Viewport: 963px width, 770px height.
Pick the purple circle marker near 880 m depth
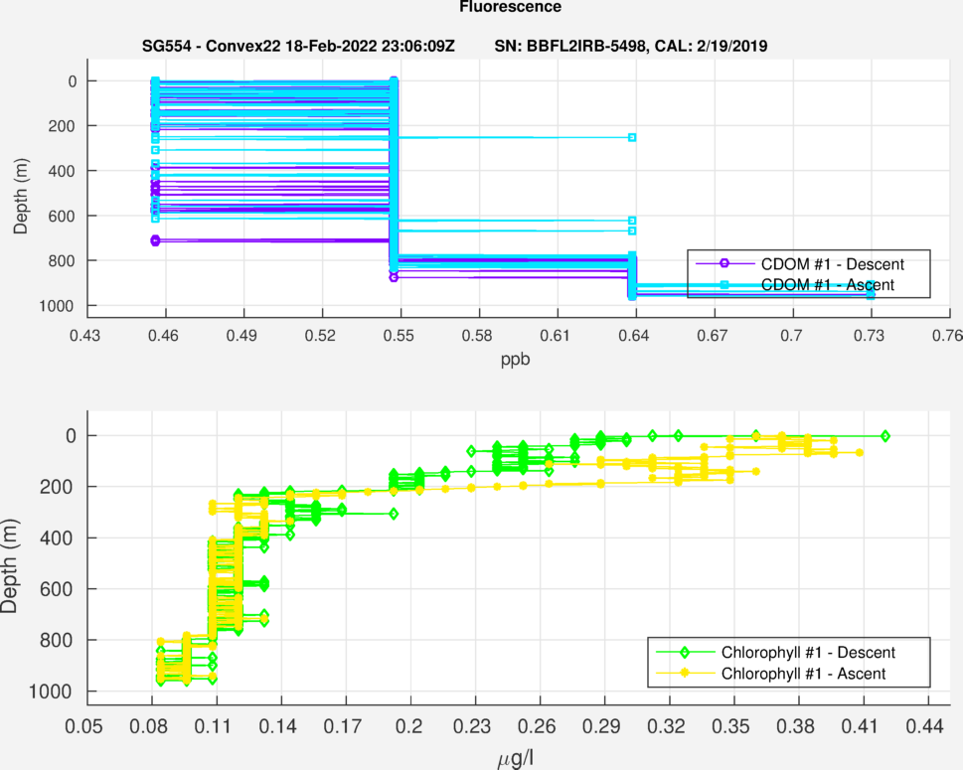tap(394, 277)
